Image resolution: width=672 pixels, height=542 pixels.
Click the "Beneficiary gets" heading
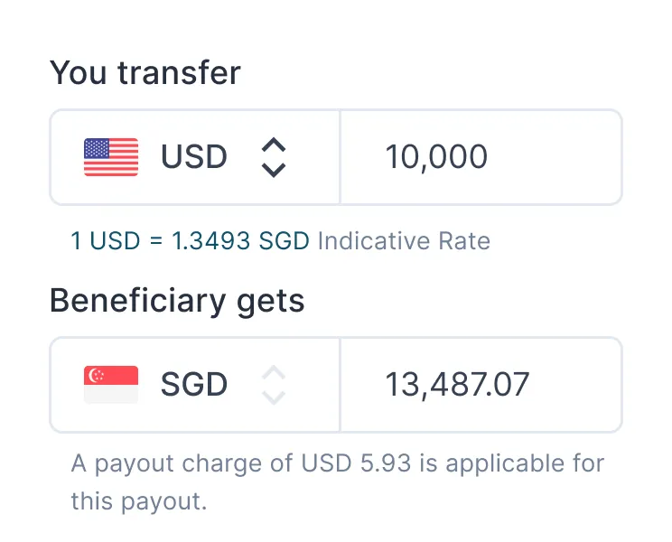click(177, 300)
